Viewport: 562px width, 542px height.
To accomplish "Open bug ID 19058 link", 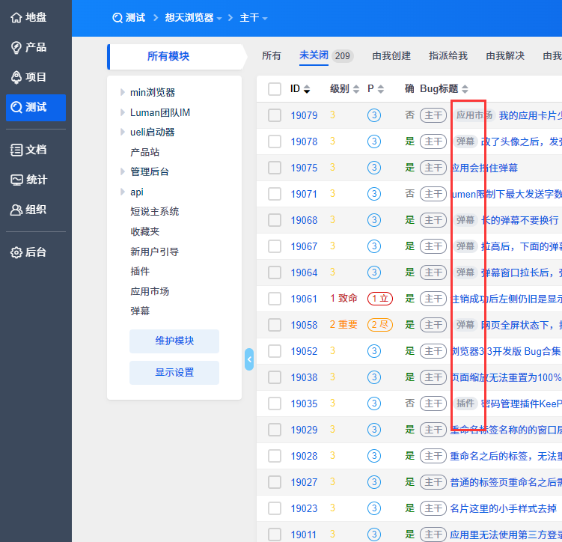I will (x=304, y=325).
